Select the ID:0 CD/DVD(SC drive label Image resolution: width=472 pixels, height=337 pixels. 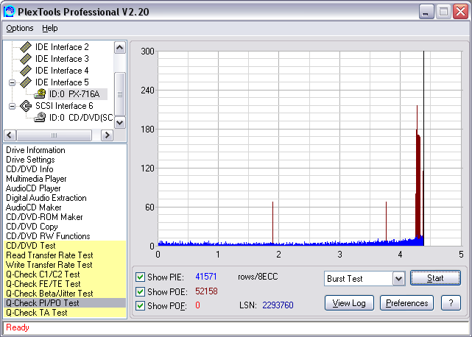coord(81,118)
